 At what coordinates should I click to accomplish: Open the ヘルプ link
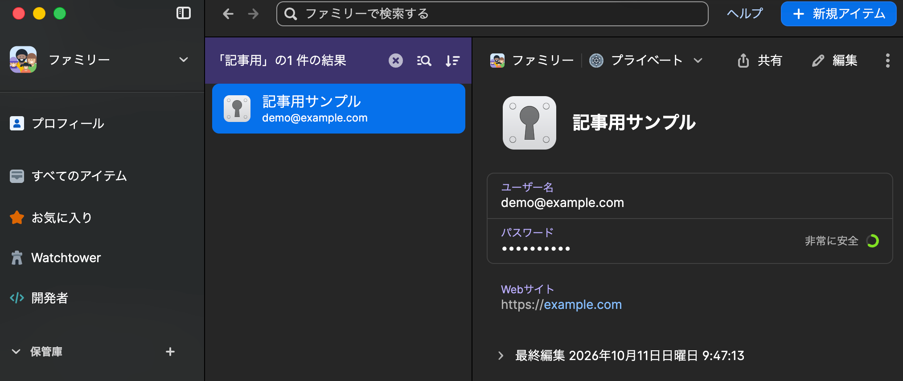click(745, 14)
